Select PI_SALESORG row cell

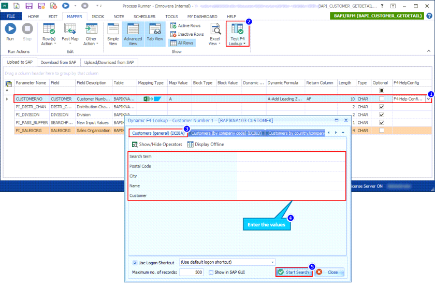tap(32, 131)
